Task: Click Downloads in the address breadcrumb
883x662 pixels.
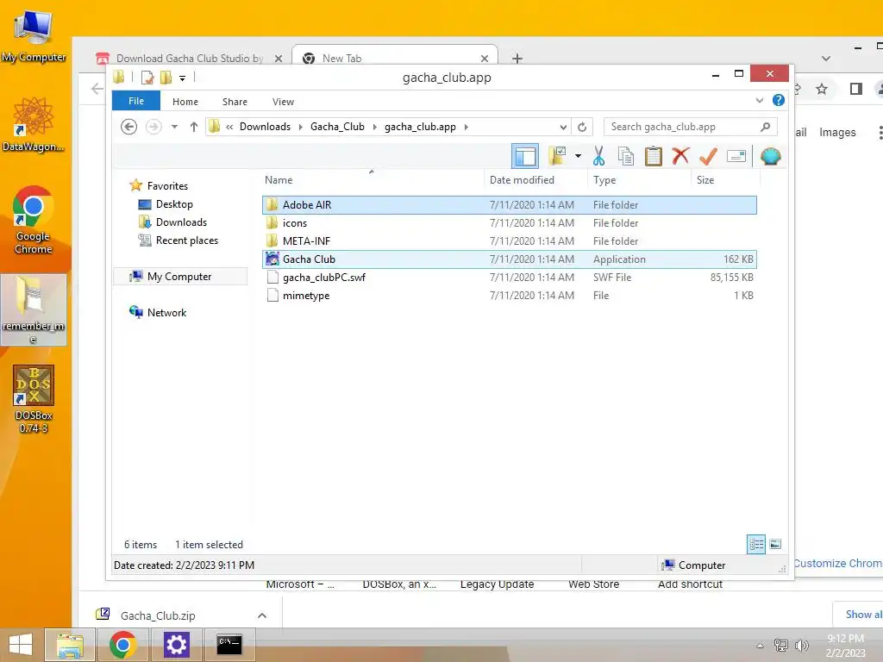Action: [266, 127]
